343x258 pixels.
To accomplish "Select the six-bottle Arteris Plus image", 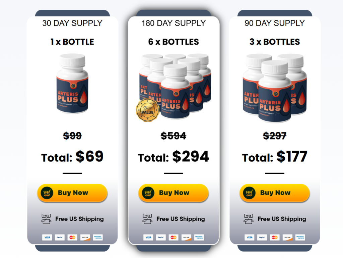I will (x=175, y=87).
